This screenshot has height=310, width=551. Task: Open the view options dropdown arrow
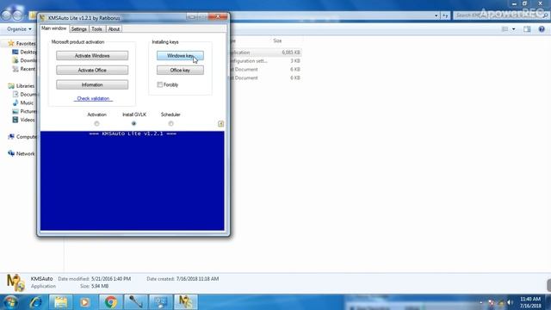pos(514,29)
